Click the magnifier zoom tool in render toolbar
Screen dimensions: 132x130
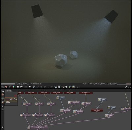pos(63,87)
